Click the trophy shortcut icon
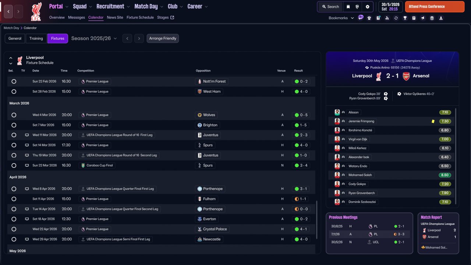The image size is (471, 265). pos(405,18)
